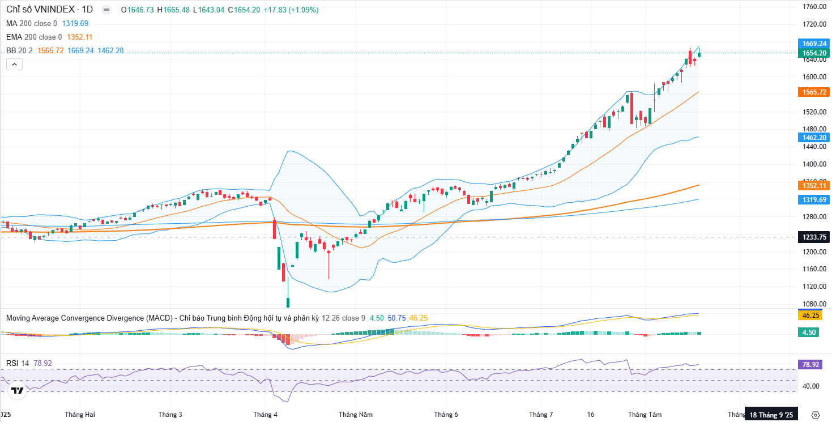Click the 1720.00 price axis label
832x422 pixels.
pos(814,24)
